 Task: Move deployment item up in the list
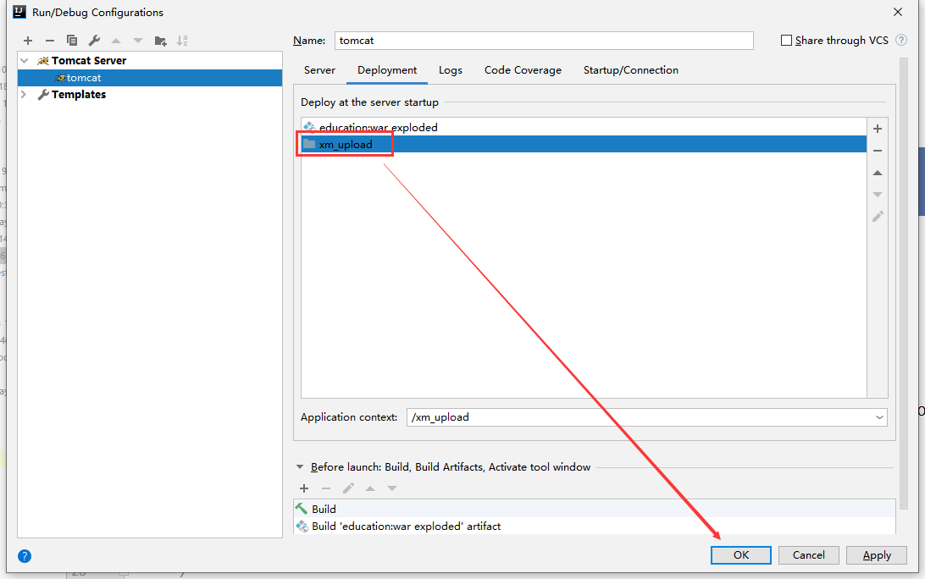[878, 173]
